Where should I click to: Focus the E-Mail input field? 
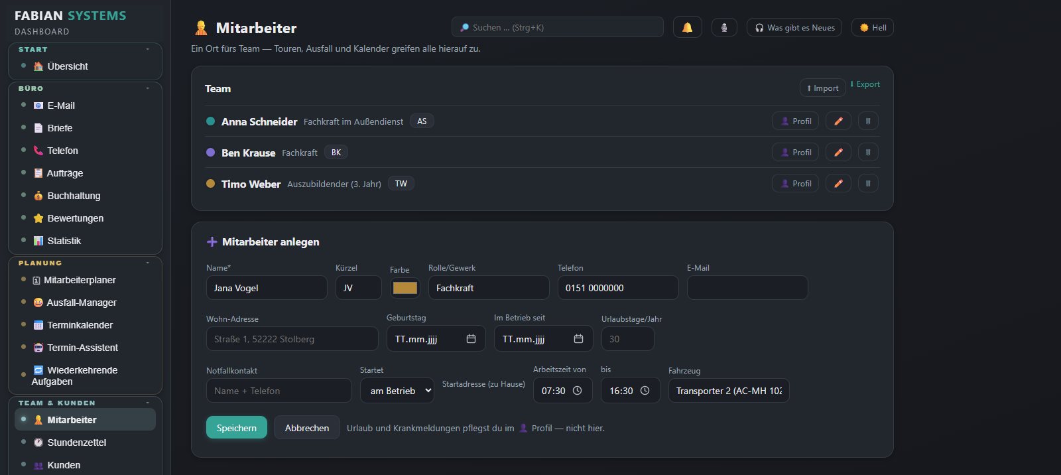tap(747, 288)
